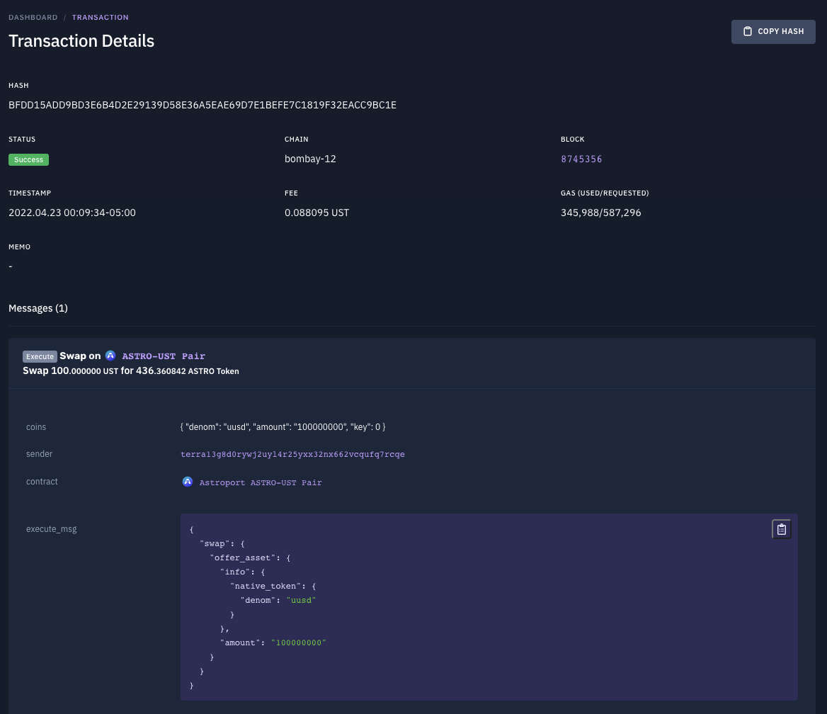
Task: Click "offer_asset" key in JSON
Action: tap(243, 557)
